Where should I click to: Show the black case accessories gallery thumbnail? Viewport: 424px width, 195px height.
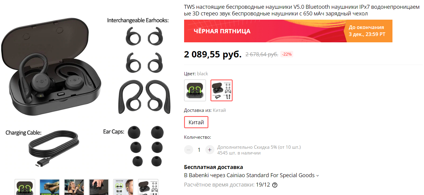(148, 187)
